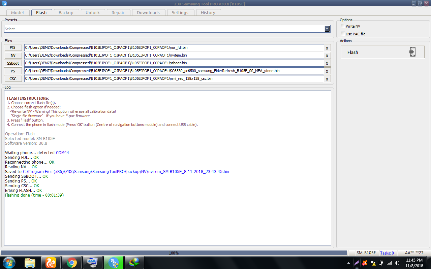View the History tab

tap(208, 12)
